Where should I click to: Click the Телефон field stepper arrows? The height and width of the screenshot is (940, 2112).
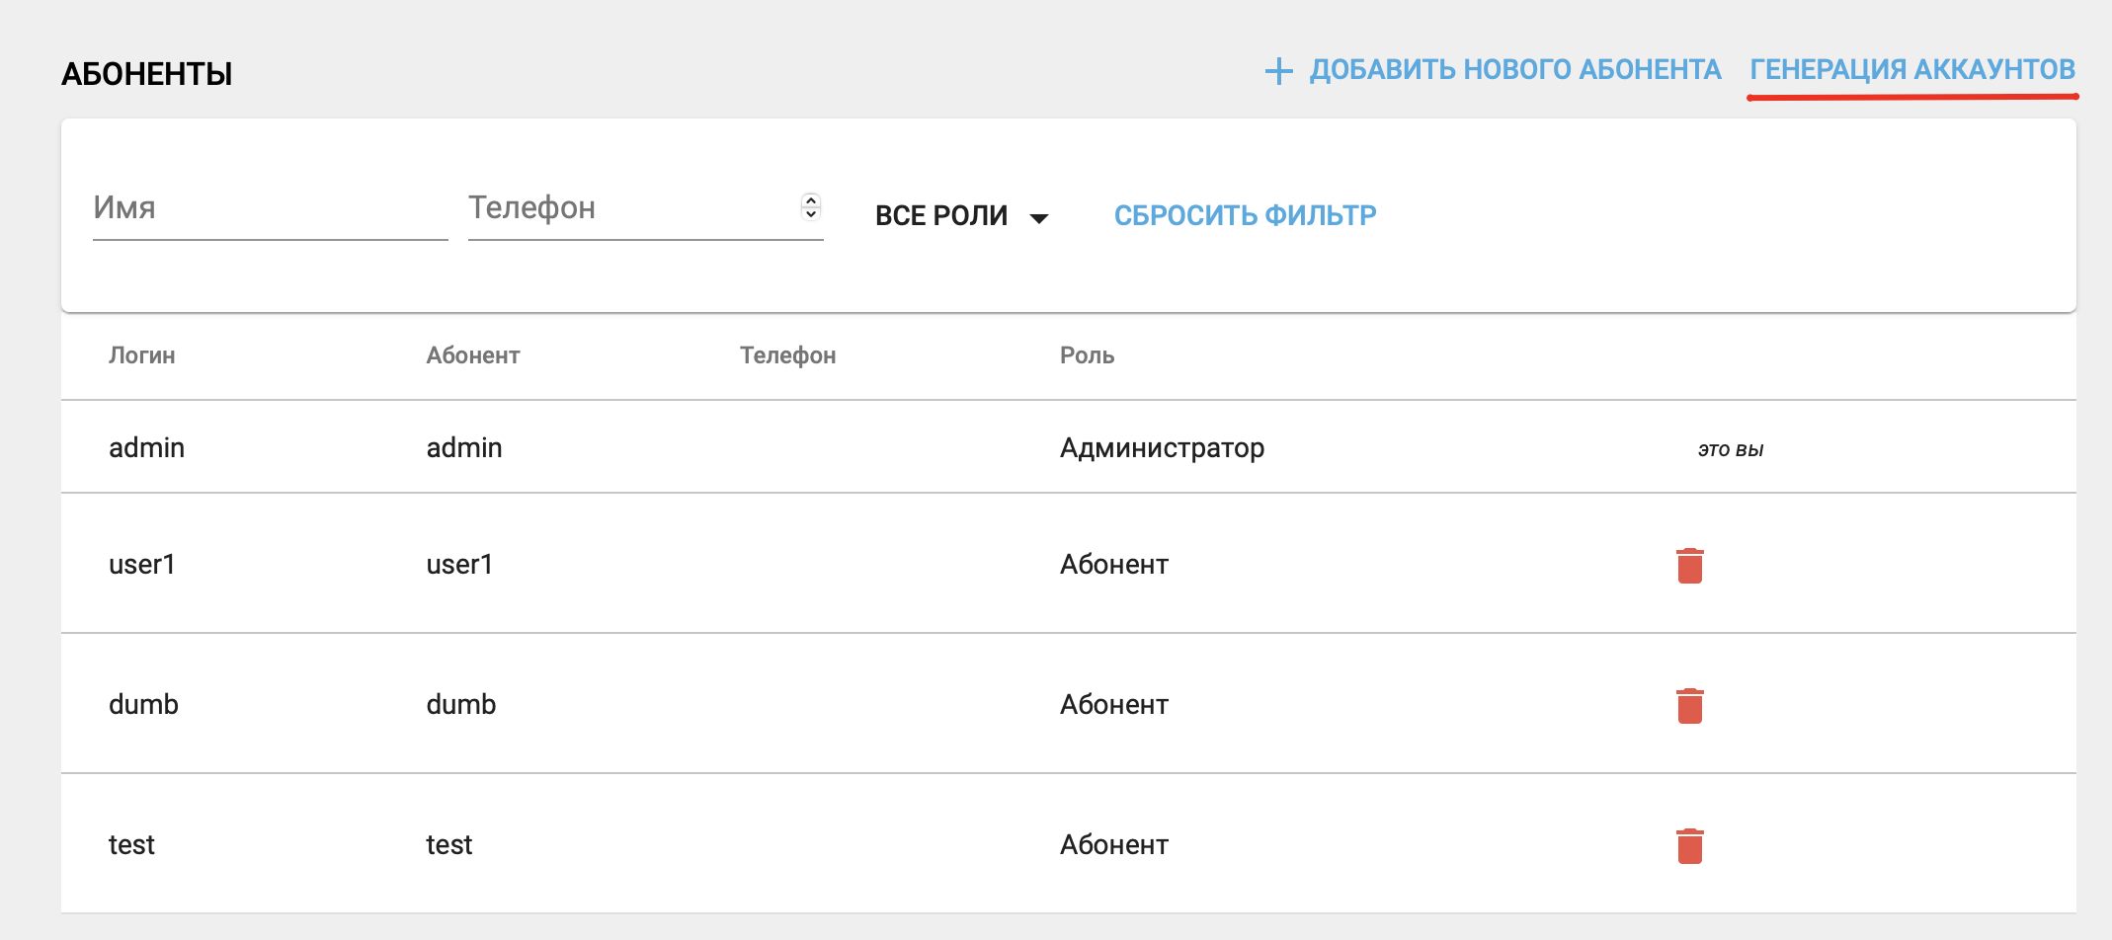point(811,206)
